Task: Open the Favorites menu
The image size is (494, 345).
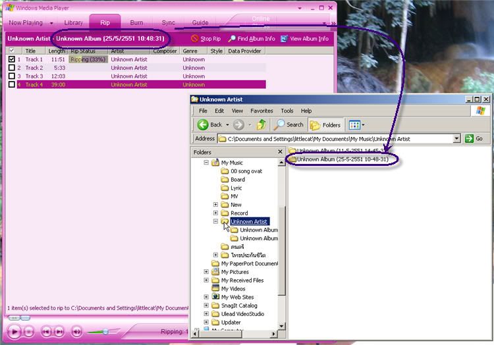Action: tap(261, 111)
